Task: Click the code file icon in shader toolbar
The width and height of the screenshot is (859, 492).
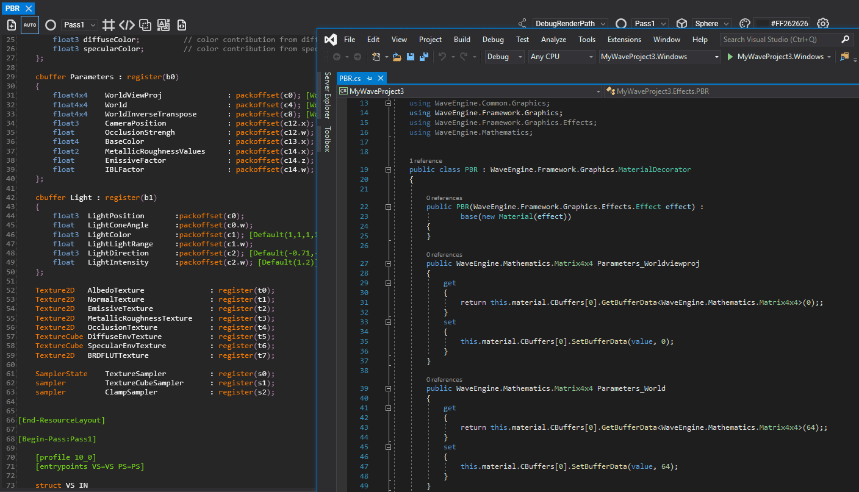Action: point(182,25)
